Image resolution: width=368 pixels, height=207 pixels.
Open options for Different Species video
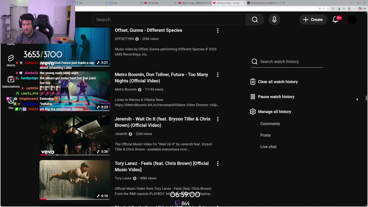coord(218,30)
